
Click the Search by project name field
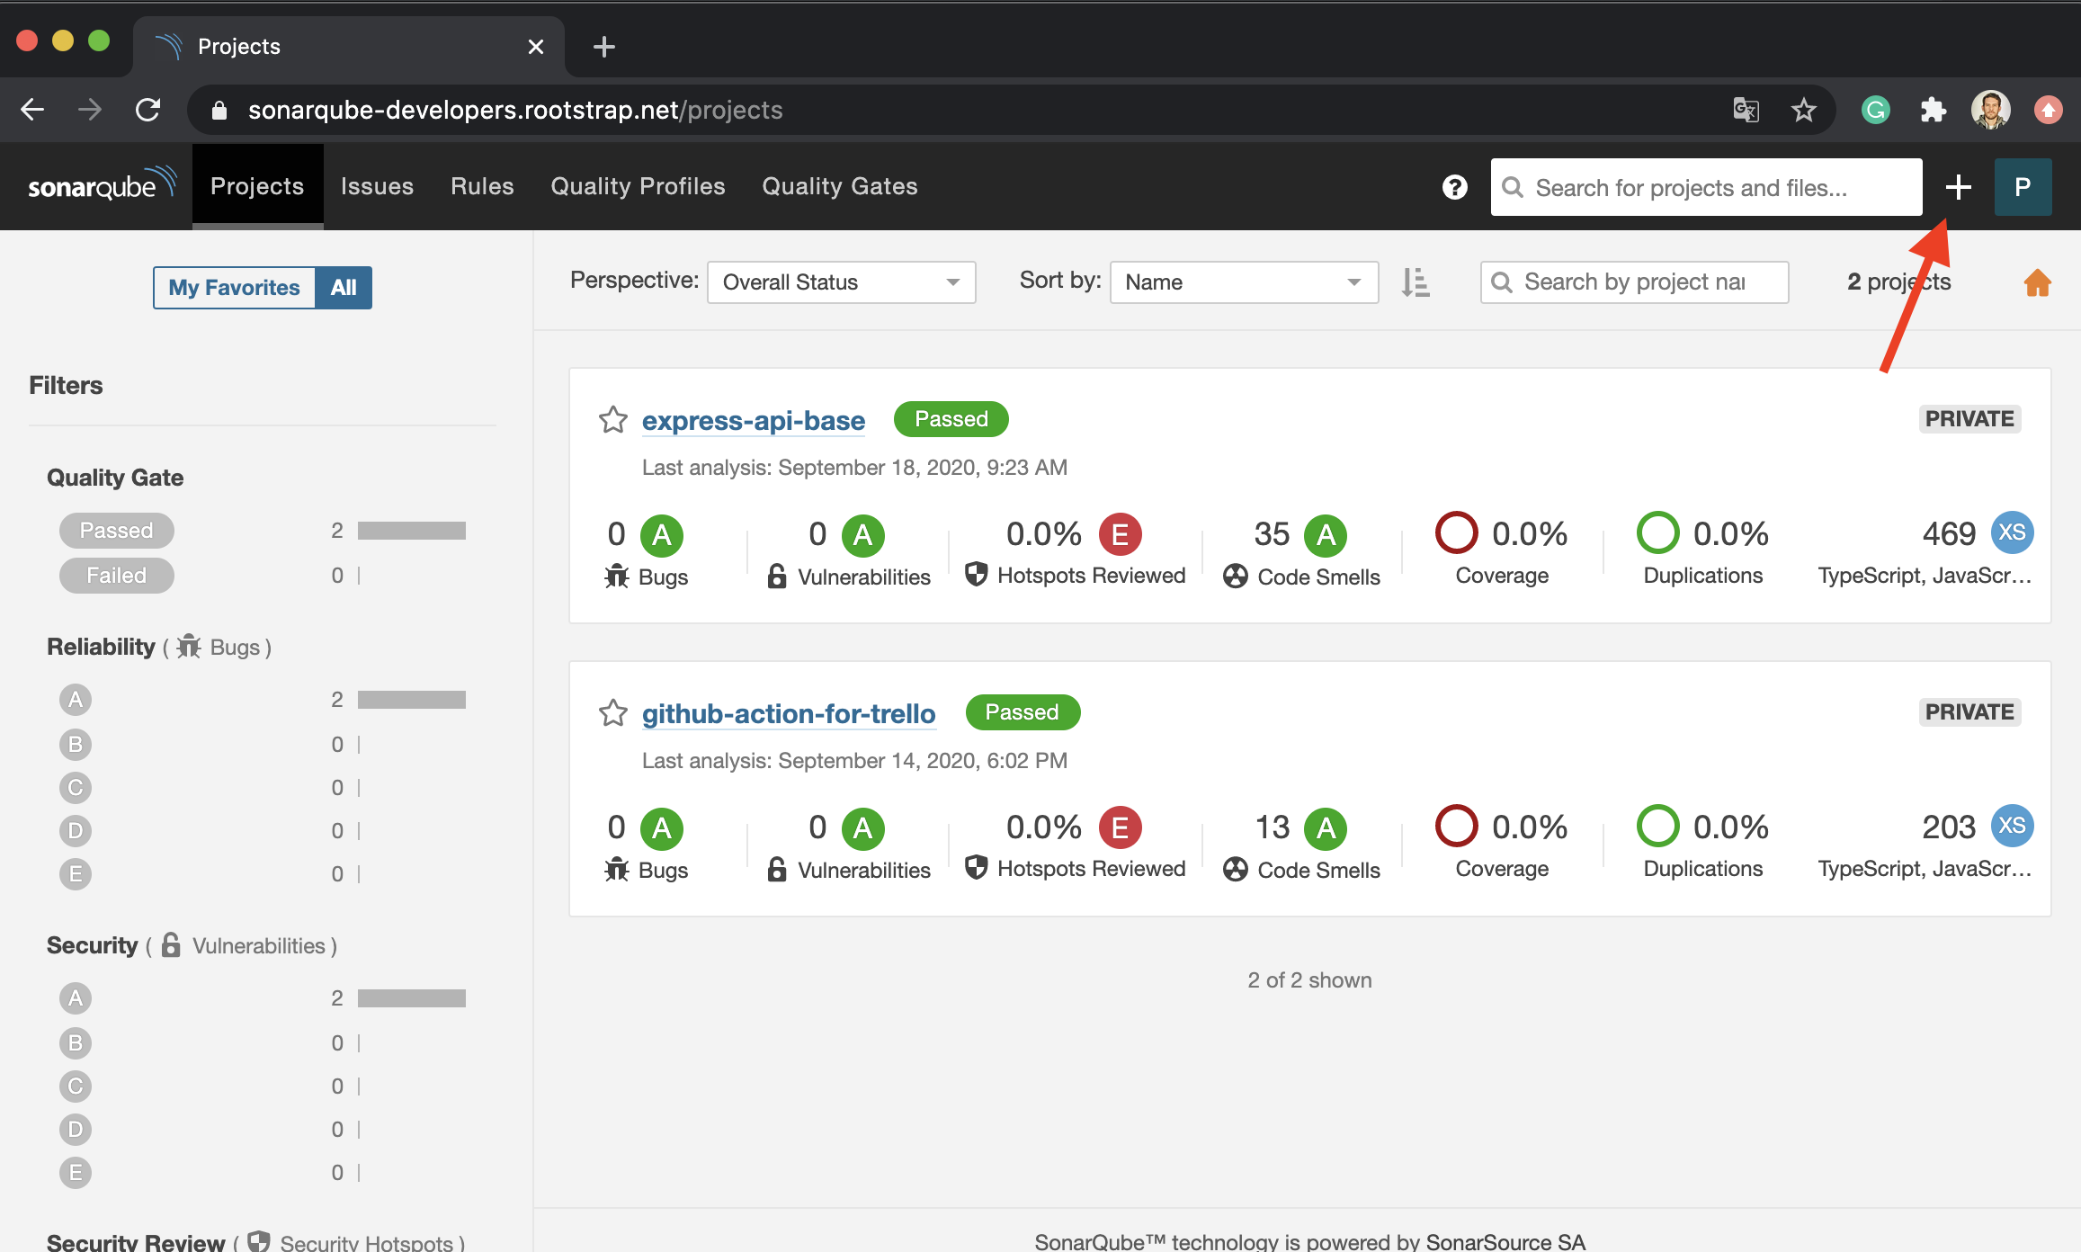pyautogui.click(x=1634, y=282)
